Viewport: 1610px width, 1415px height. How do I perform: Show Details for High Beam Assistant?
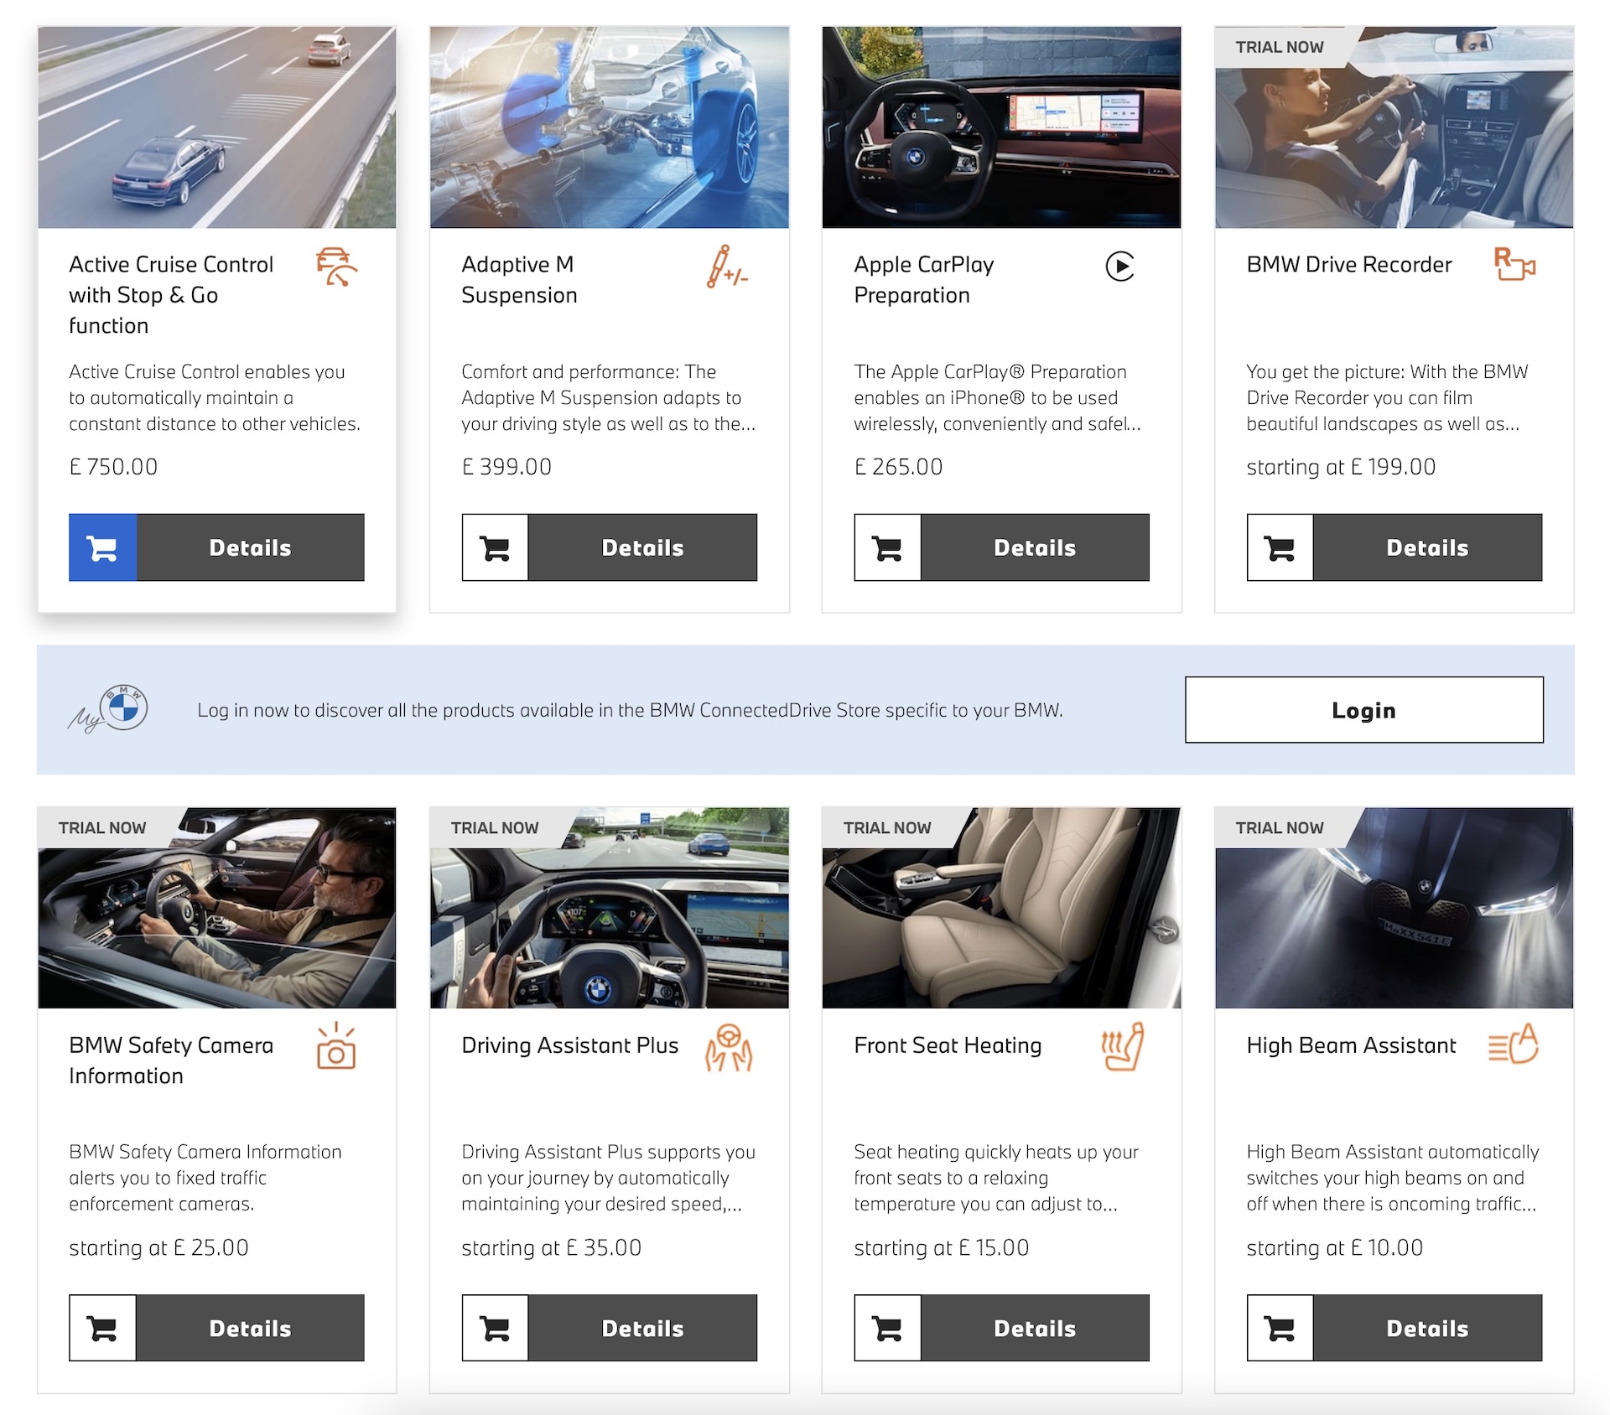pyautogui.click(x=1427, y=1328)
